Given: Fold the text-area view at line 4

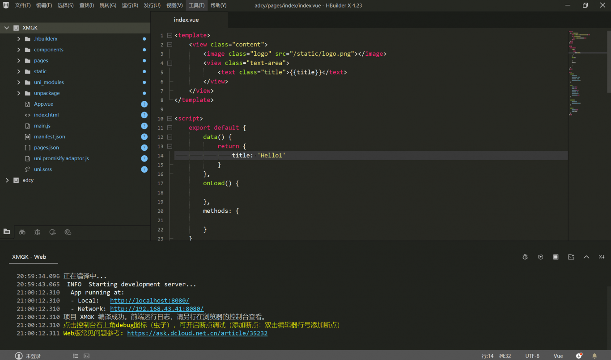Looking at the screenshot, I should click(x=170, y=63).
